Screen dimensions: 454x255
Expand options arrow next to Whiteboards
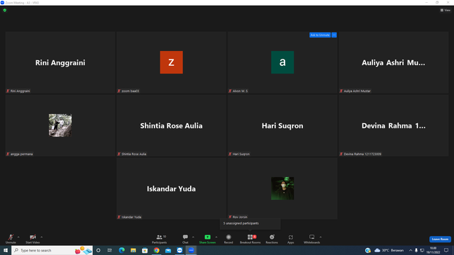[321, 237]
